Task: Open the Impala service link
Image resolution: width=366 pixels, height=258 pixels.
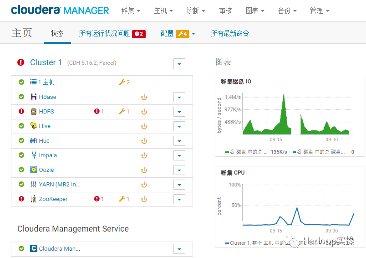Action: tap(48, 155)
